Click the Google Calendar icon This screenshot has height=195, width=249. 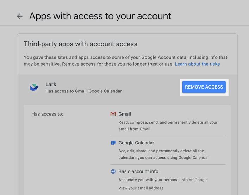coord(113,143)
